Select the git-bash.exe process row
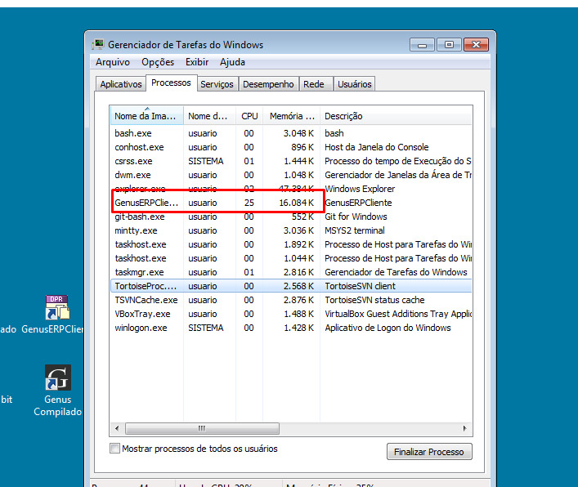 tap(291, 217)
